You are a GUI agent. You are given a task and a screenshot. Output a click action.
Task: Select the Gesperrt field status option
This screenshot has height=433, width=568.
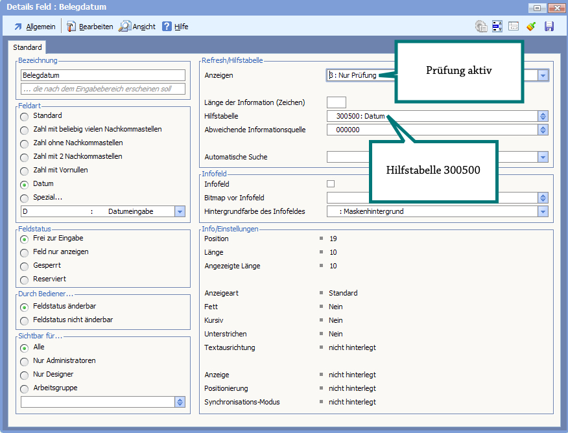click(25, 266)
